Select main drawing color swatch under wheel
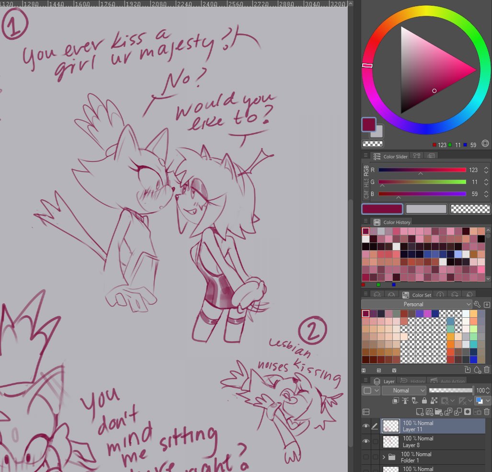The width and height of the screenshot is (492, 472). tap(369, 124)
